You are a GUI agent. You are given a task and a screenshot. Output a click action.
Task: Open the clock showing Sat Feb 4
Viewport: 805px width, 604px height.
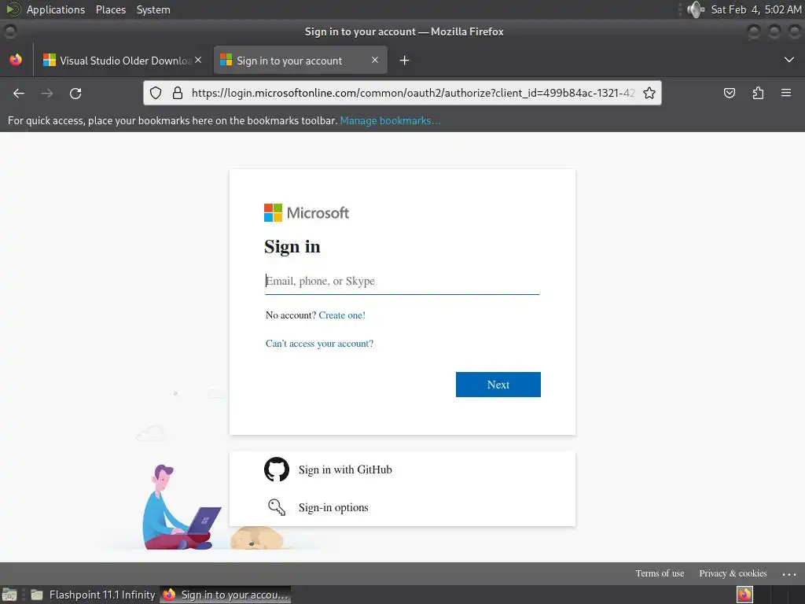pyautogui.click(x=756, y=9)
